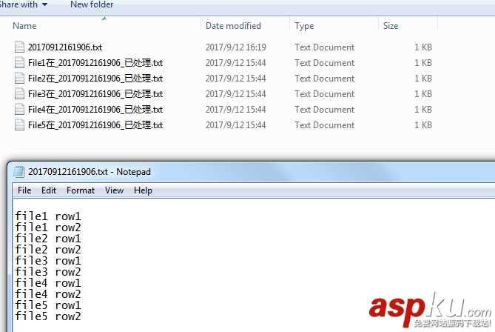
Task: Place cursor on line 'file3 row1'
Action: click(48, 261)
